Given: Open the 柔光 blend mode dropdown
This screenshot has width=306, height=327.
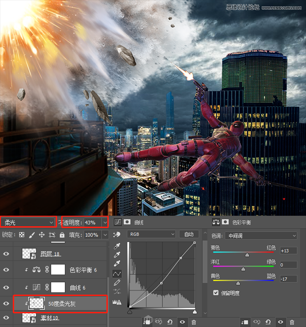Looking at the screenshot, I should pyautogui.click(x=28, y=222).
